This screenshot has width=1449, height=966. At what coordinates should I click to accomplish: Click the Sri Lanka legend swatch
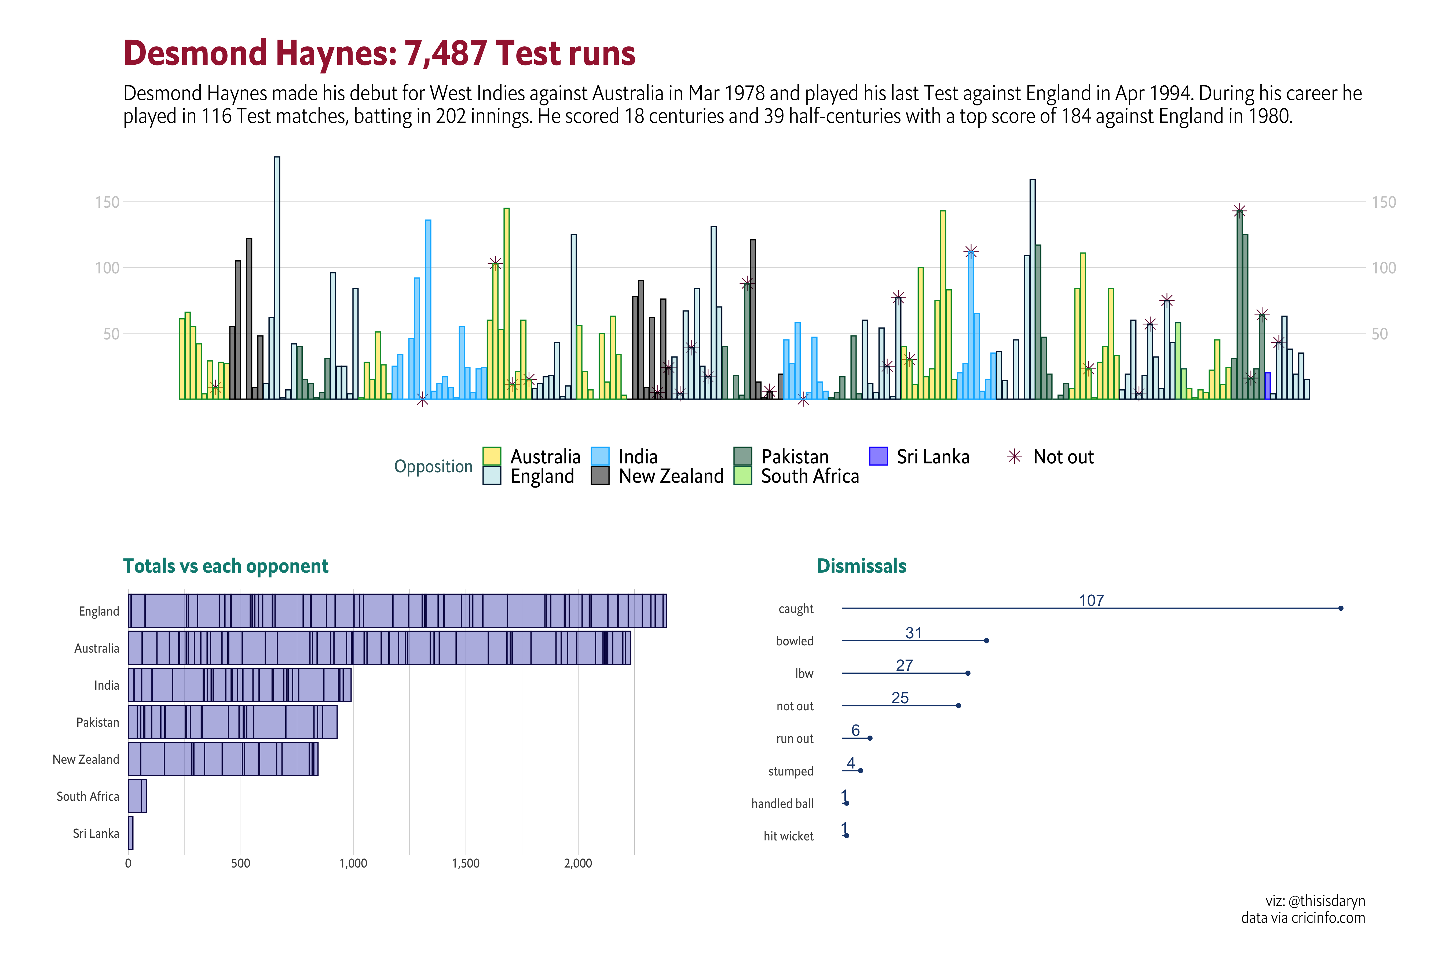point(878,456)
